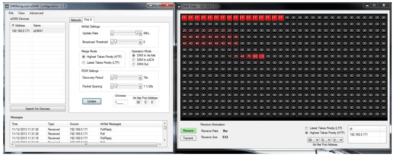The height and width of the screenshot is (158, 395).
Task: Select the 11:31:38 Poll message row
Action: click(87, 134)
